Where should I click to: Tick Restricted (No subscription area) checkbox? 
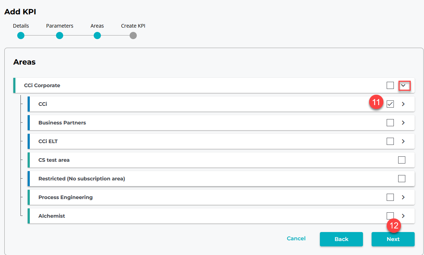pyautogui.click(x=402, y=179)
